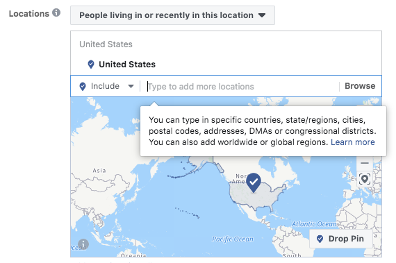This screenshot has height=263, width=396.
Task: Zoom out the map with minus button
Action: [365, 163]
